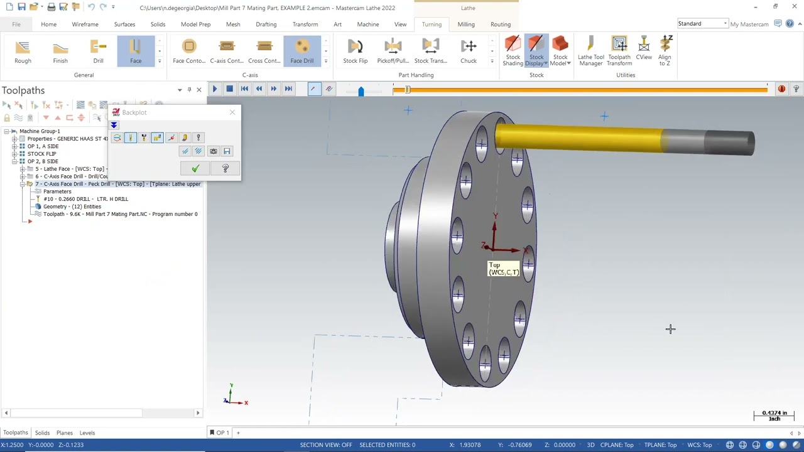
Task: Switch to the Milling ribbon tab
Action: click(x=466, y=24)
